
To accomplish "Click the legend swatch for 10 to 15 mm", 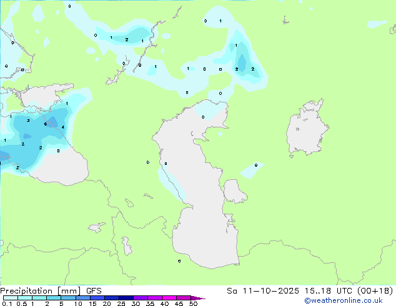I will (83, 298).
